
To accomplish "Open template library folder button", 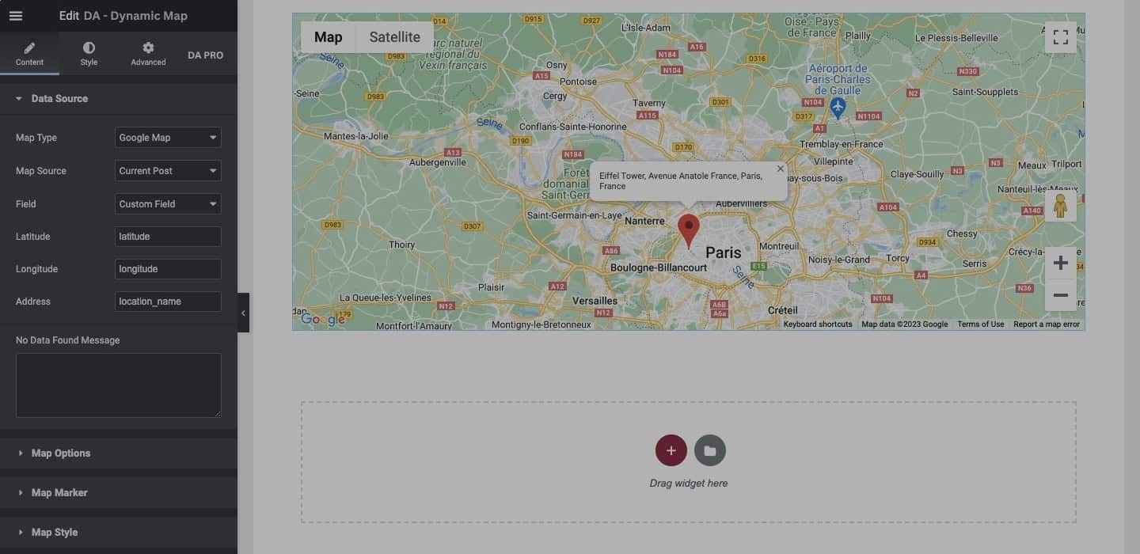I will (x=710, y=450).
